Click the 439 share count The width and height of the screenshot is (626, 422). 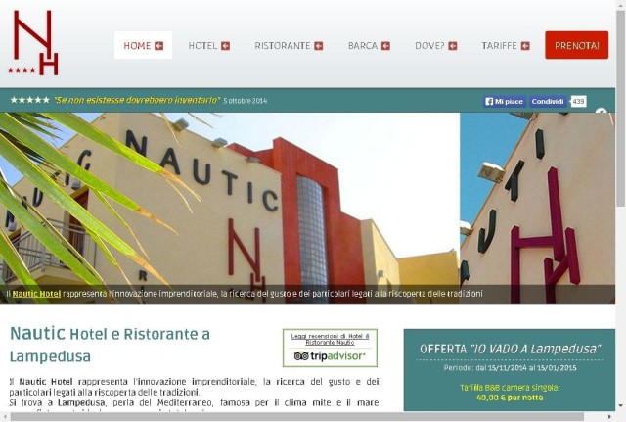coord(578,102)
